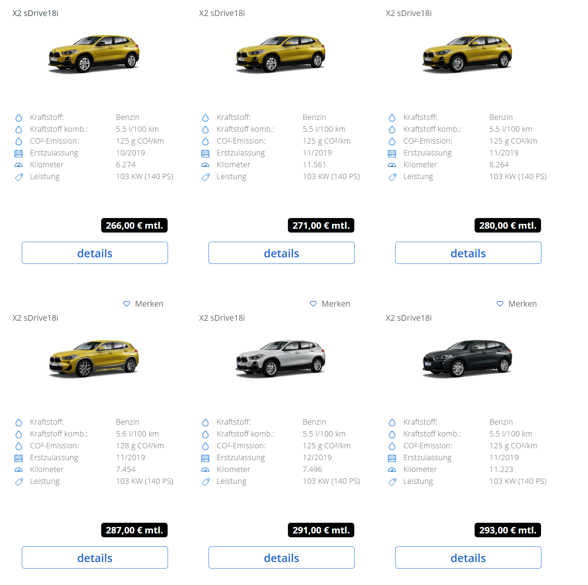The height and width of the screenshot is (585, 588).
Task: Click the Leistung tag icon in 291,00 € card
Action: click(x=205, y=482)
